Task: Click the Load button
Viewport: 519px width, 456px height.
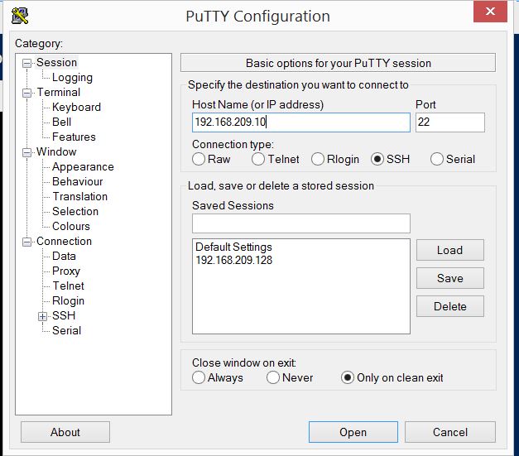Action: [449, 250]
